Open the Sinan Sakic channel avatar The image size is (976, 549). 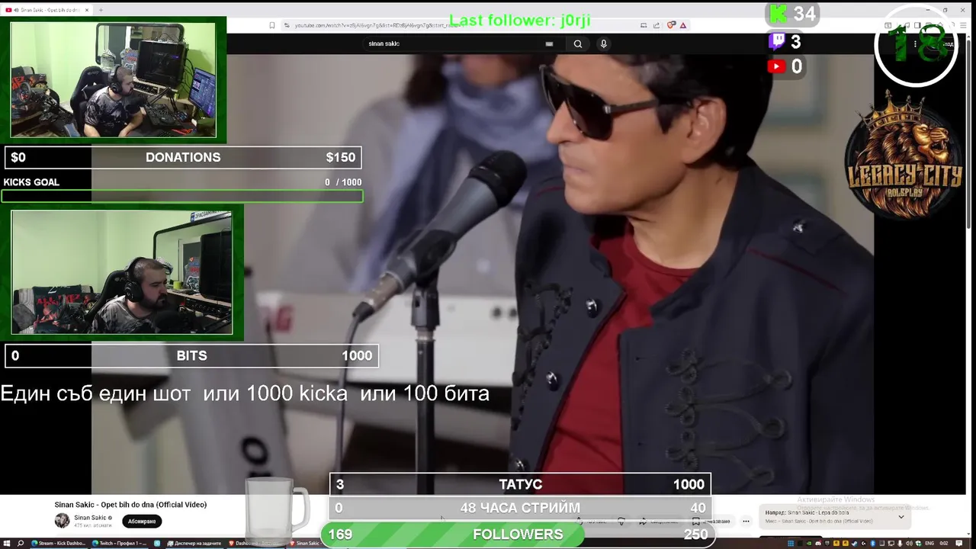click(x=62, y=521)
